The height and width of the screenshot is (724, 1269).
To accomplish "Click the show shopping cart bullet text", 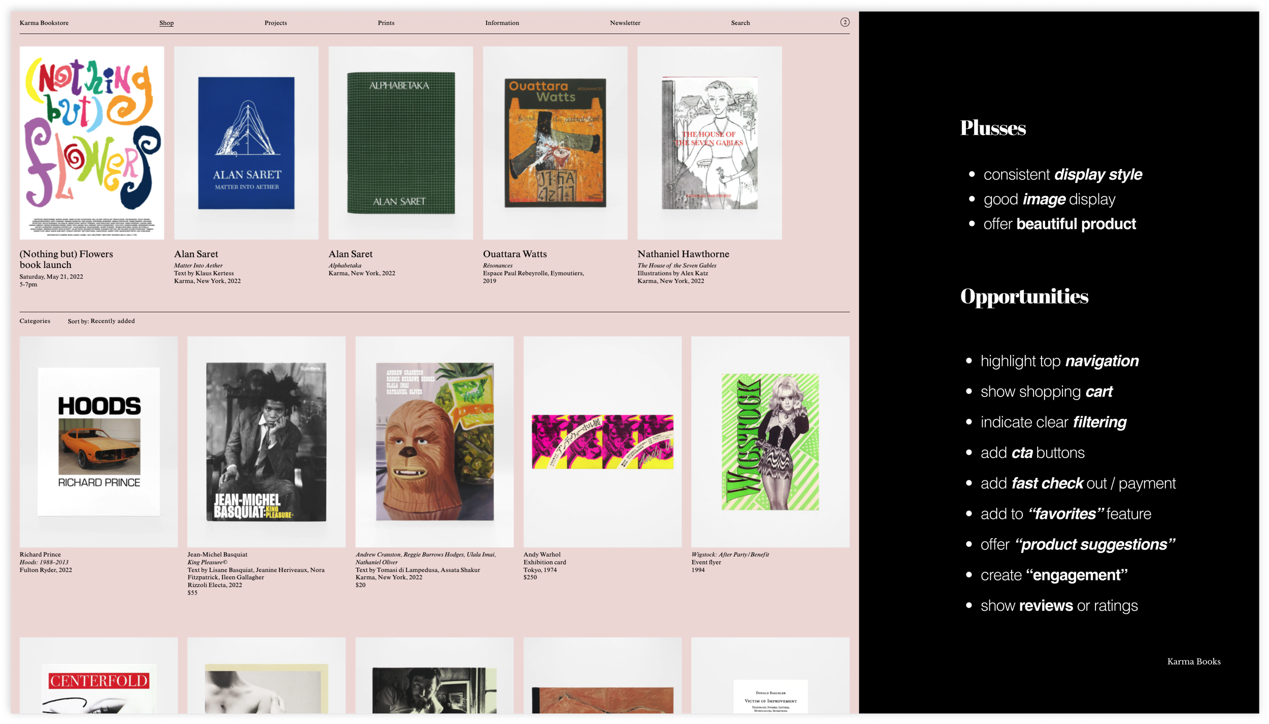I will point(1046,391).
